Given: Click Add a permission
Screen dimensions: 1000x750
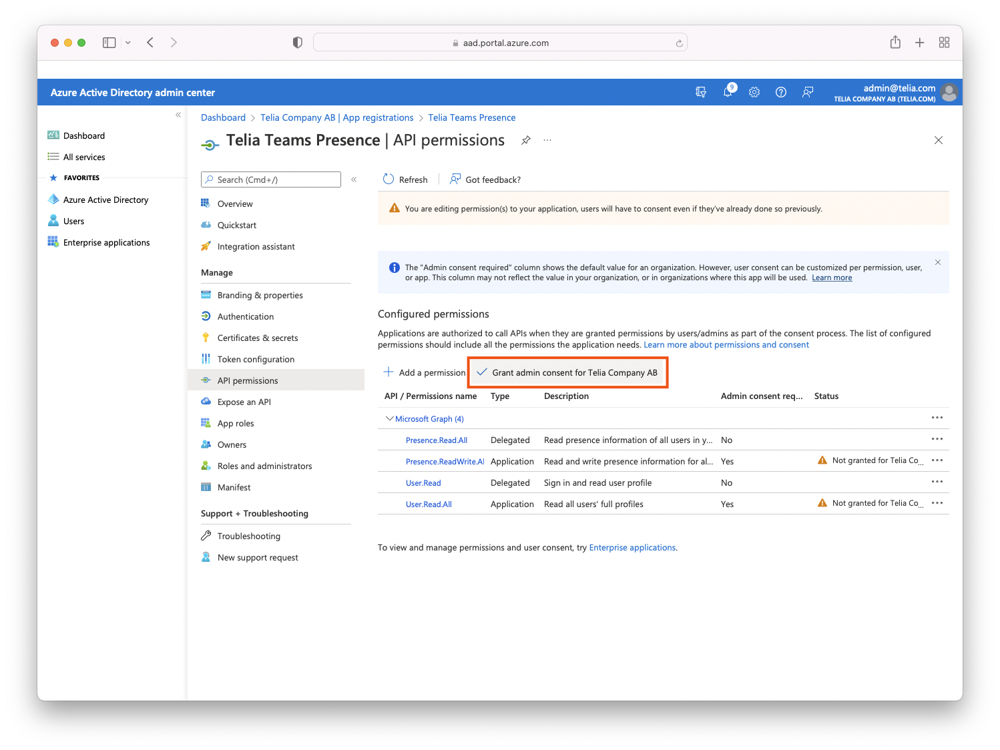Looking at the screenshot, I should point(424,372).
